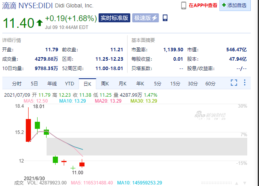The image size is (259, 186).
Task: Click the change value +0.19(+1.68%)
Action: tap(71, 18)
